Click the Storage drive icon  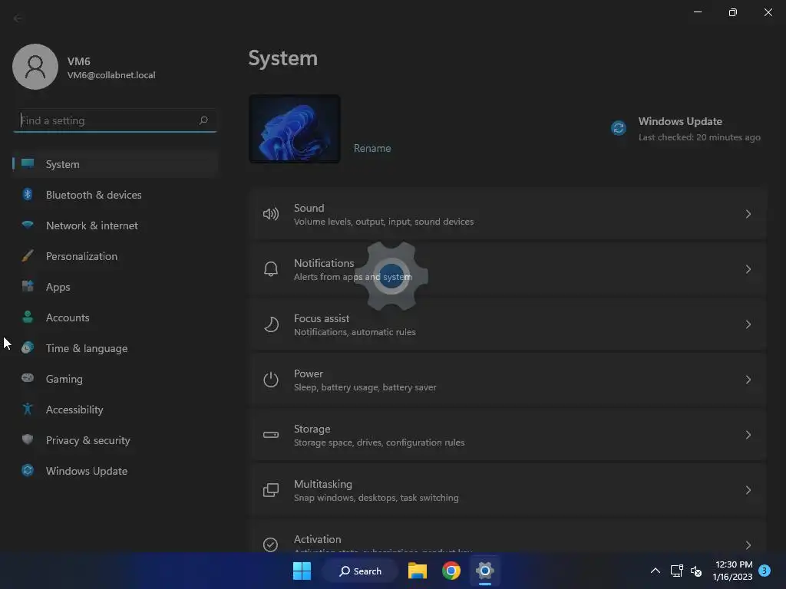[271, 435]
